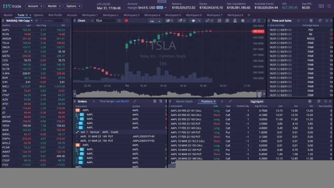Open the Chart settings gear icon
Image resolution: width=334 pixels, height=188 pixels.
coord(242,21)
